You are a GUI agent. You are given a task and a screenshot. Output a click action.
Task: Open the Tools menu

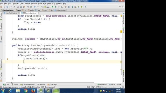49,4
